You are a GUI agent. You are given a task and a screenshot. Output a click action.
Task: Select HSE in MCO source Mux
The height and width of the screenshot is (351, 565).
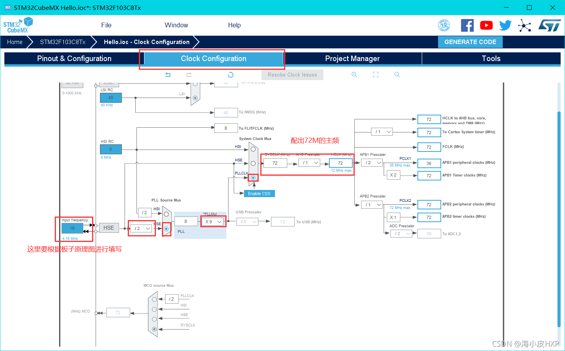tap(154, 319)
